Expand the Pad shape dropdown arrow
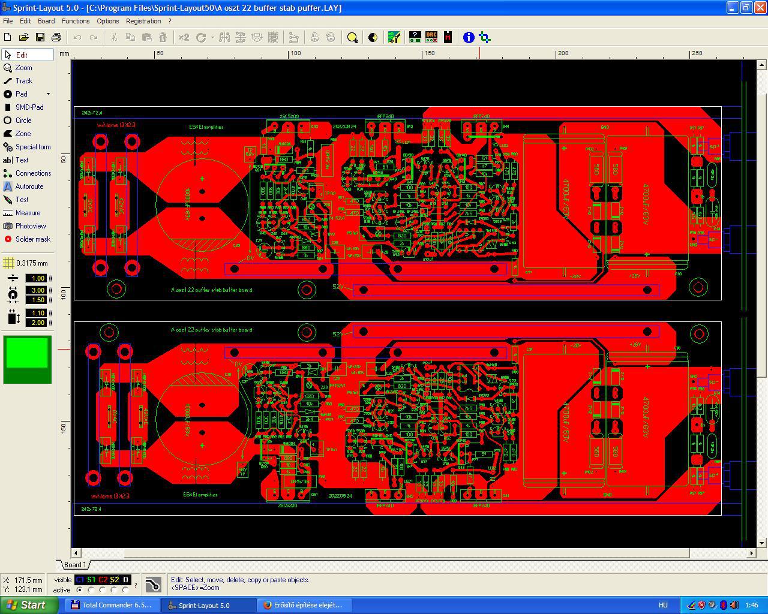The image size is (768, 614). pyautogui.click(x=48, y=94)
